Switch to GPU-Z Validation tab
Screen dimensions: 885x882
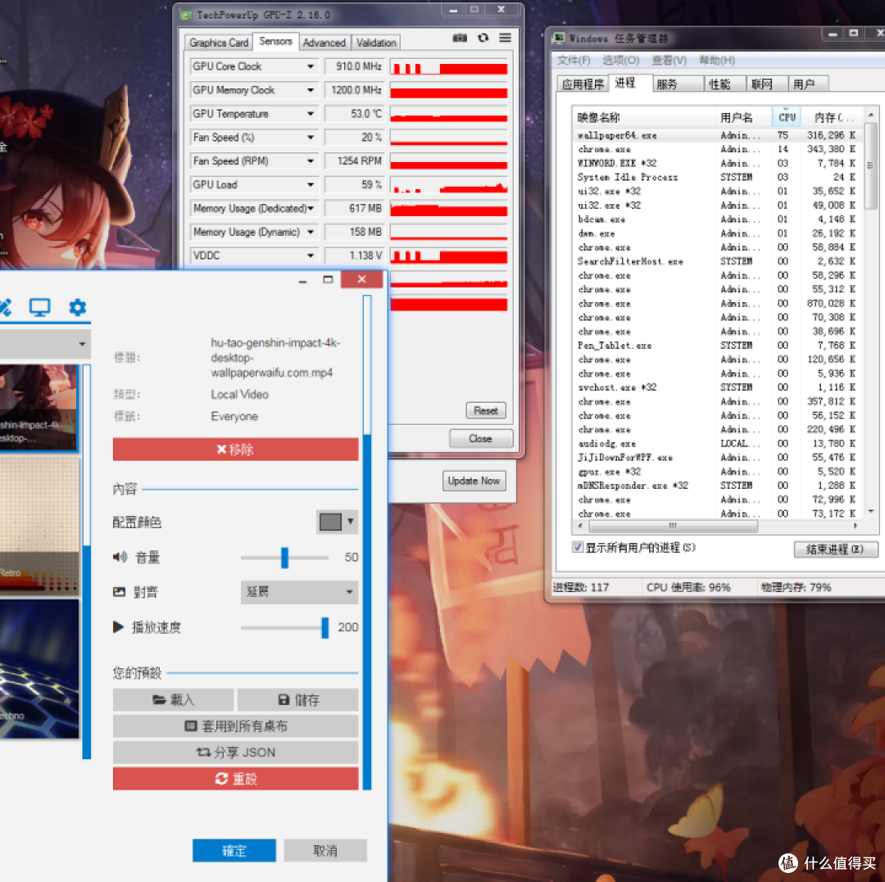[376, 43]
